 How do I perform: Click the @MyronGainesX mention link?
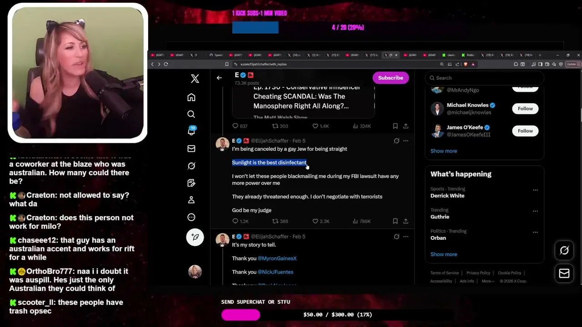[277, 258]
